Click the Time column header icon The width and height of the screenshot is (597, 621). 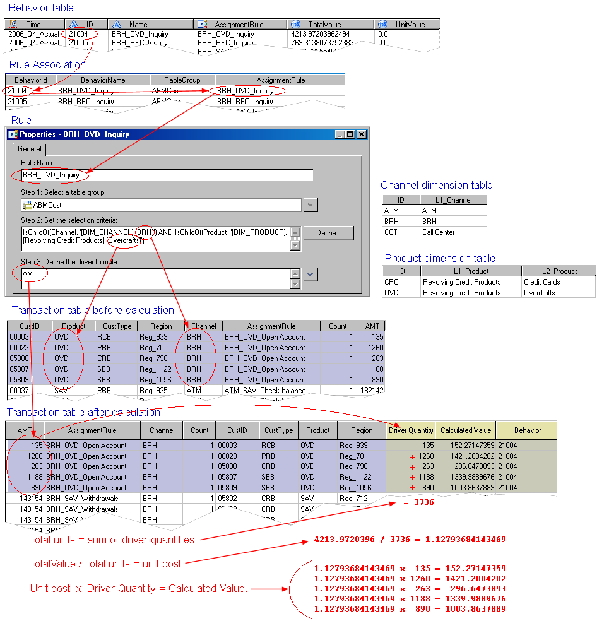tap(13, 24)
